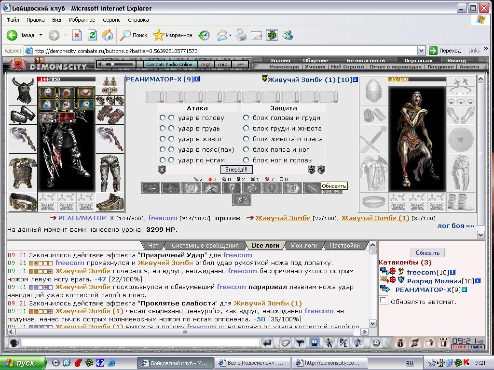Viewport: 494px width, 370px height.
Task: Switch to the Мои логи tab
Action: pyautogui.click(x=303, y=245)
